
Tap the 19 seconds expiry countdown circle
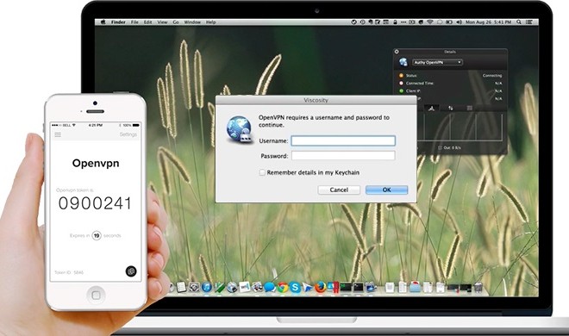coord(97,235)
